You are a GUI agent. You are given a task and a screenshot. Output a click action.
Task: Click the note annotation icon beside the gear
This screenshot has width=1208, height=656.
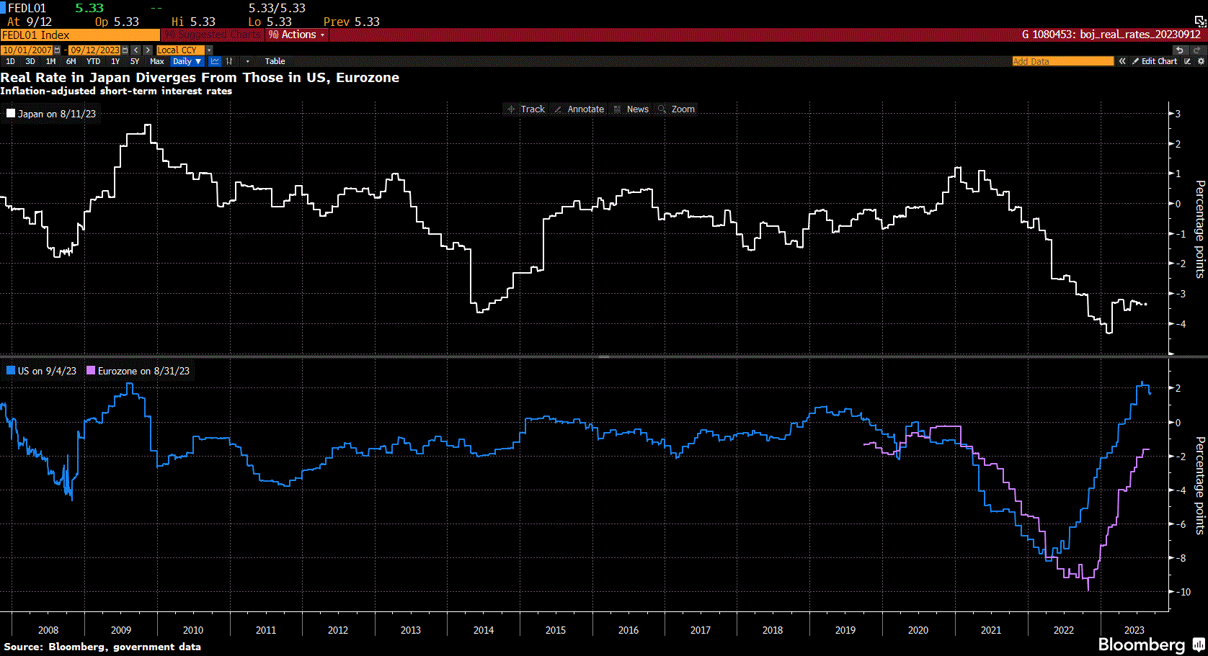pyautogui.click(x=1187, y=61)
